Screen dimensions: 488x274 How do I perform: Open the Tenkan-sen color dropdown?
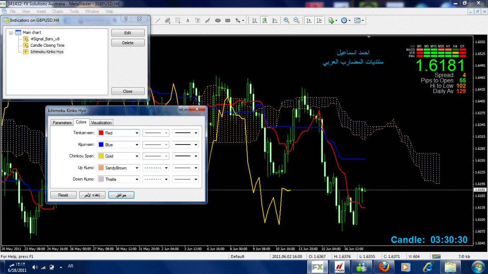point(137,133)
